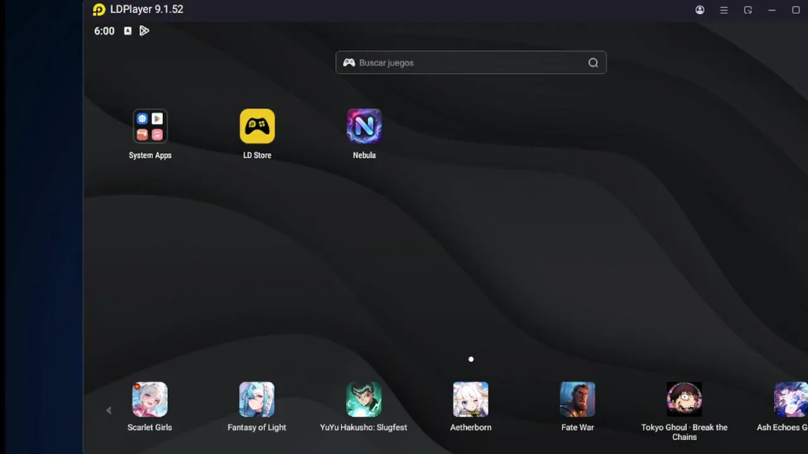
Task: Click the 'LDPlayer 9.1.52' title text
Action: 146,9
